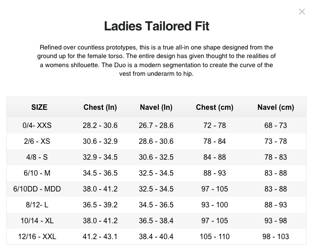
Task: Click the 8/12- L size row
Action: tap(156, 205)
